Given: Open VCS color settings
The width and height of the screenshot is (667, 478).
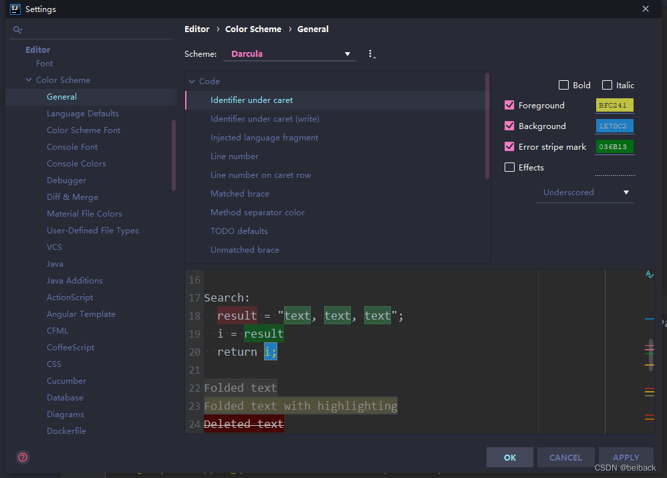Looking at the screenshot, I should 54,247.
